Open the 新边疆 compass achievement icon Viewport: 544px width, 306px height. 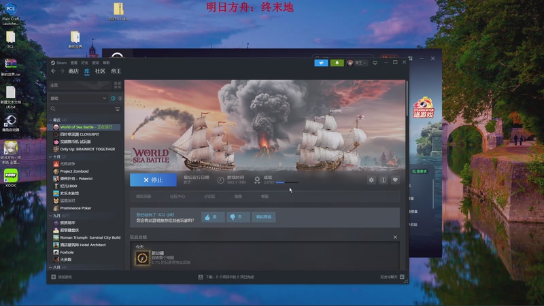pos(142,258)
